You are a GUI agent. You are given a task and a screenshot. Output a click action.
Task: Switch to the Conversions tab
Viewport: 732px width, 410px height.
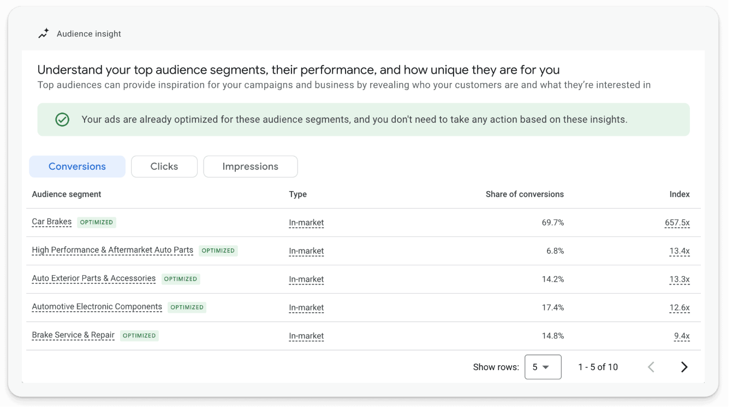click(x=77, y=167)
